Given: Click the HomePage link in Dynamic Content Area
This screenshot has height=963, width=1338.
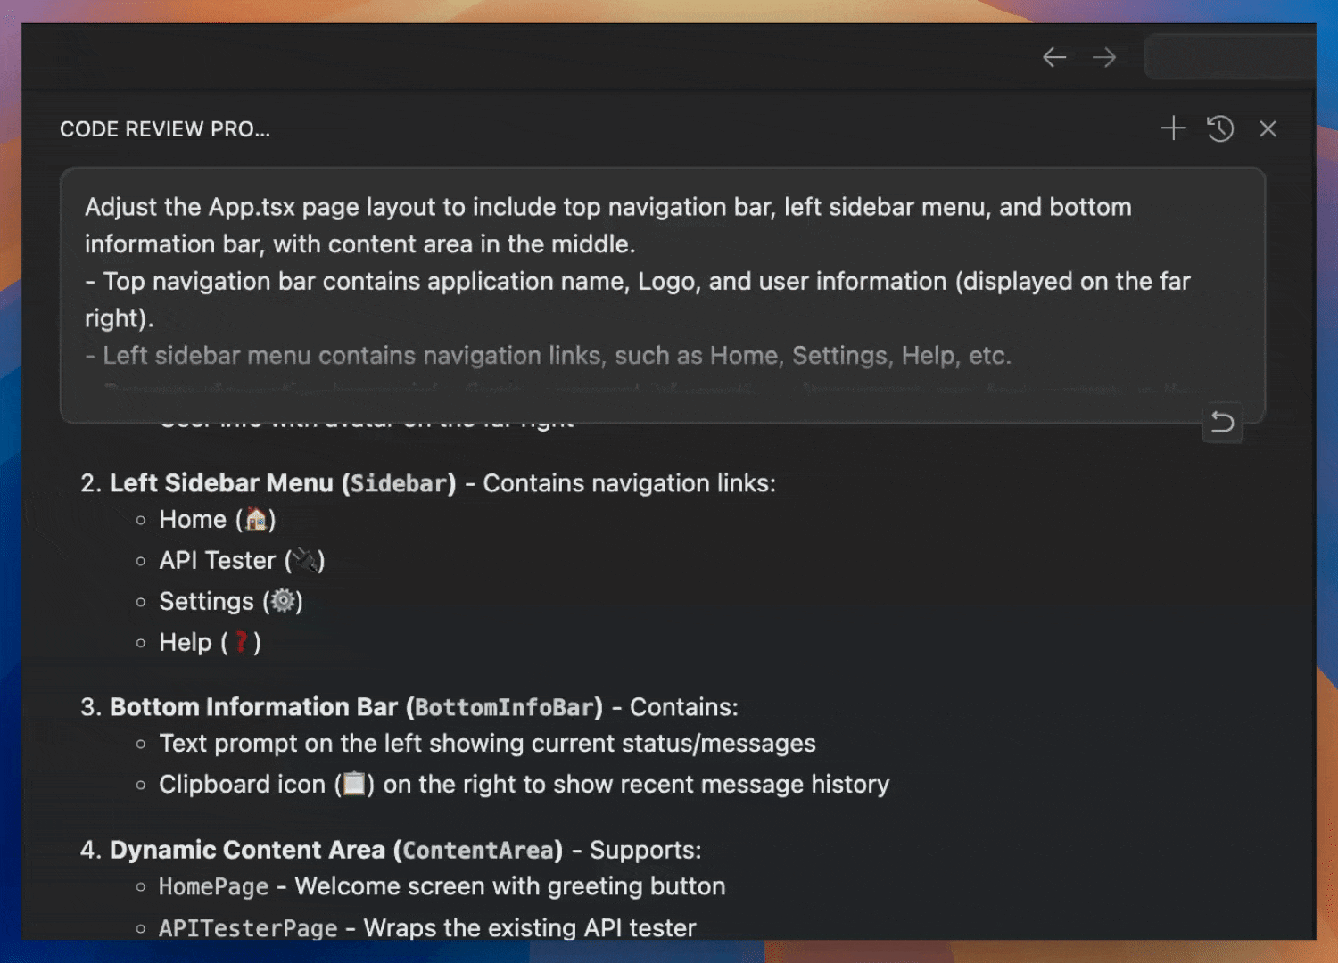Looking at the screenshot, I should pyautogui.click(x=212, y=886).
